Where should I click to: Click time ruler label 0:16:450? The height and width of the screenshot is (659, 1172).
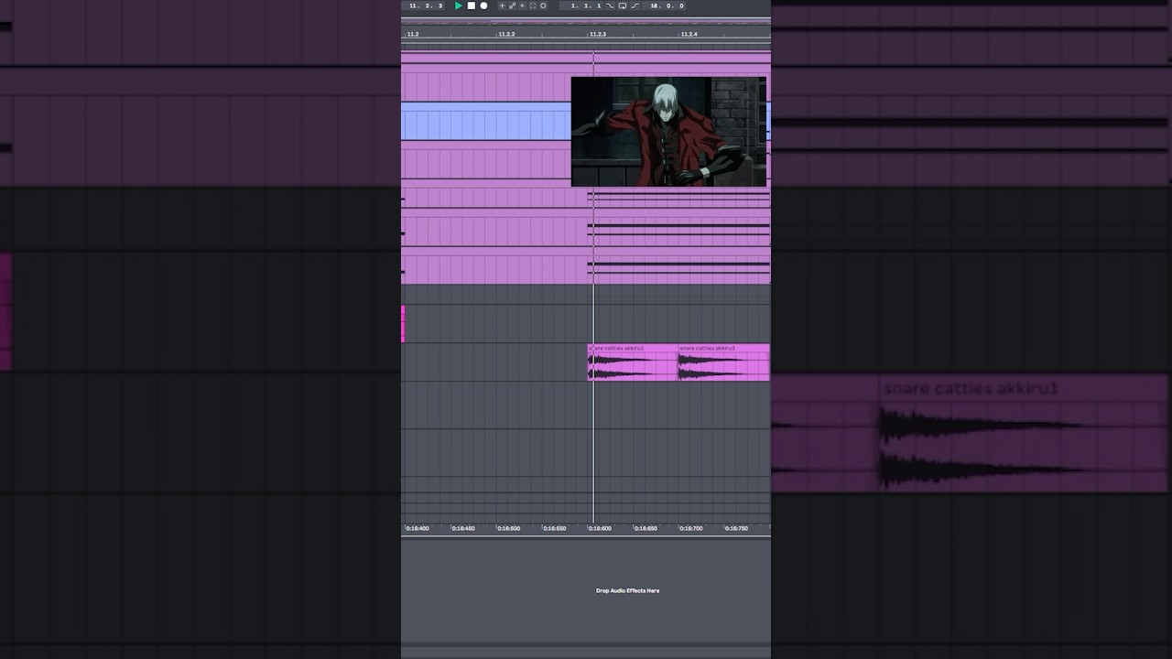click(x=463, y=528)
